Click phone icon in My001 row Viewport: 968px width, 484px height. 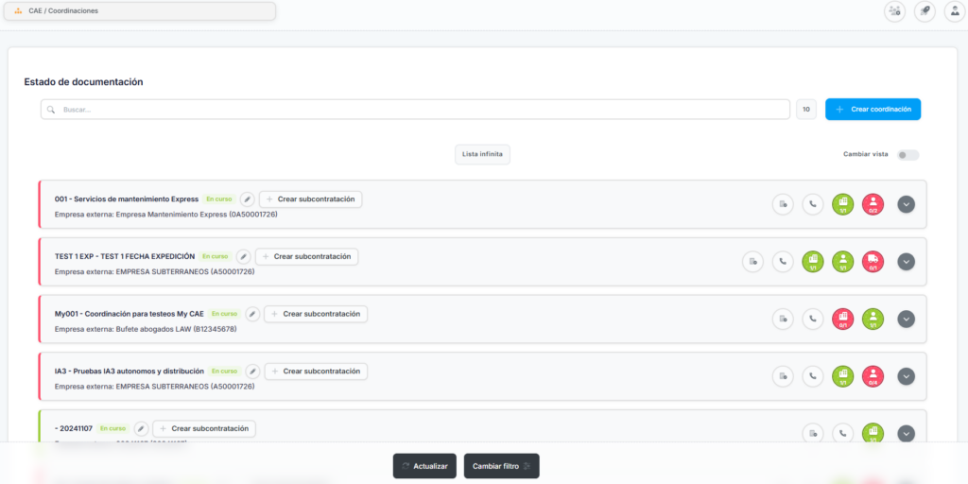click(812, 320)
